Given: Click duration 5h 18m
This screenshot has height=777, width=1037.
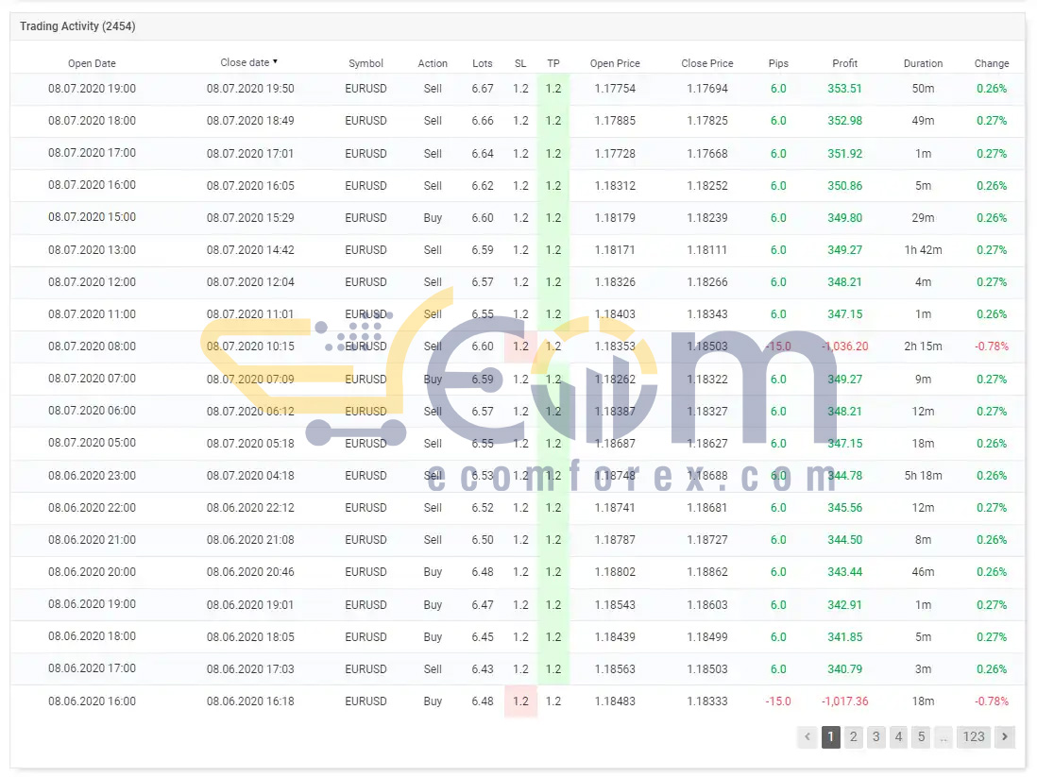Looking at the screenshot, I should click(924, 476).
